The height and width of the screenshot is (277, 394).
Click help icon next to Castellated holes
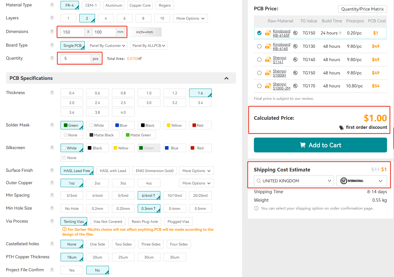pos(52,244)
